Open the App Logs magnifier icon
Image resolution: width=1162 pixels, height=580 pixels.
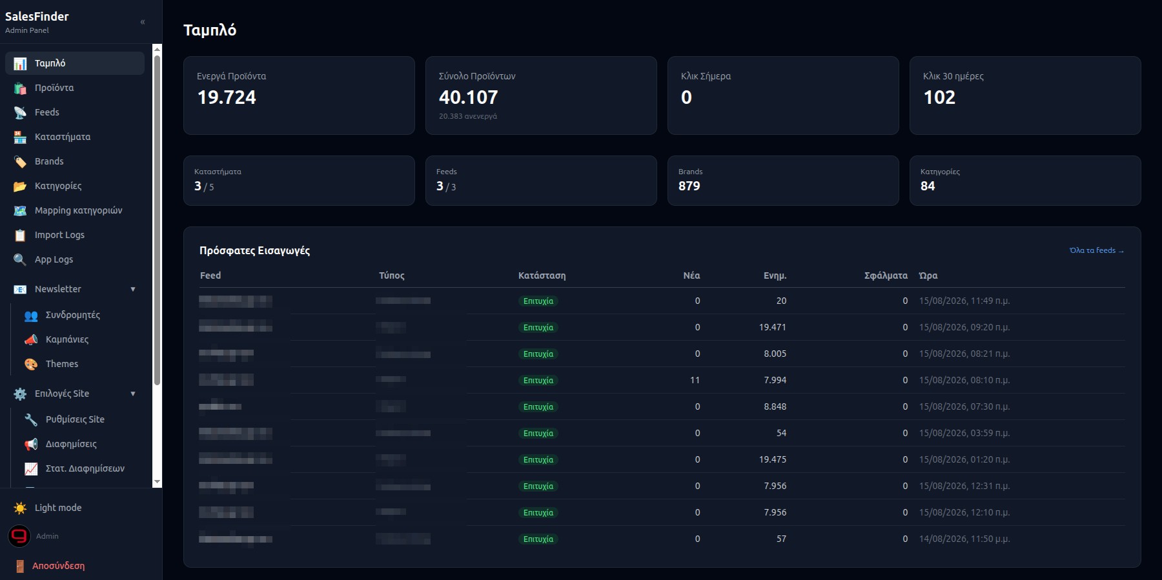click(x=20, y=260)
